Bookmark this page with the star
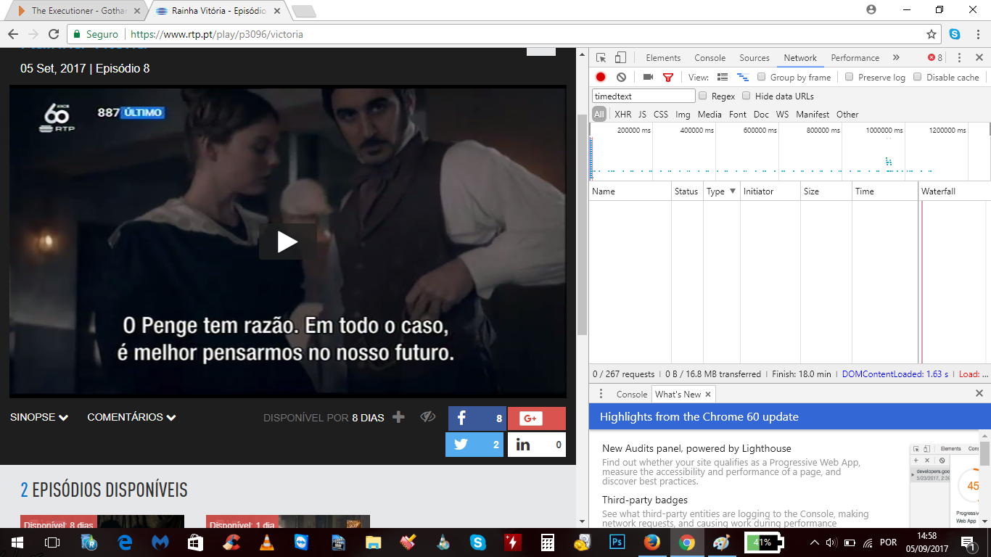The width and height of the screenshot is (991, 557). click(x=932, y=34)
